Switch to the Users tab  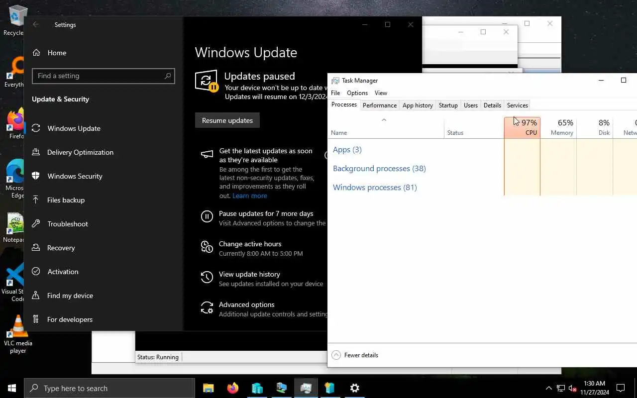tap(471, 105)
